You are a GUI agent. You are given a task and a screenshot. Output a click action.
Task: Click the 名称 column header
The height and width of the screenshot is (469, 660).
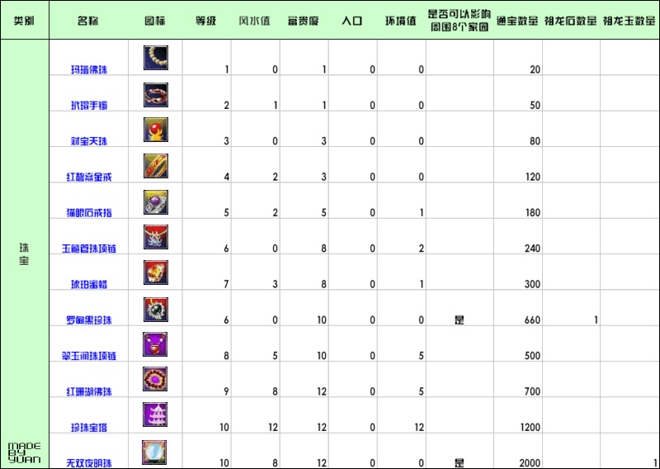coord(88,21)
